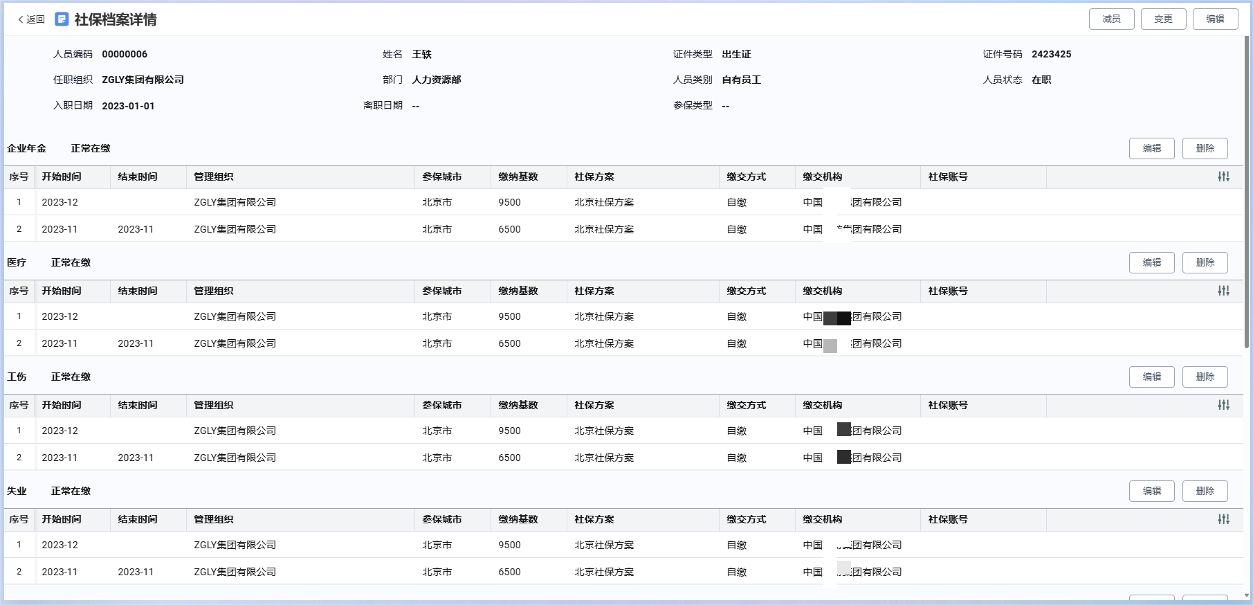The image size is (1253, 605).
Task: Click 正常在缴 status beside 失业
Action: (x=71, y=491)
